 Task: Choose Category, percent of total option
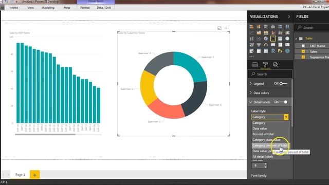(271, 145)
